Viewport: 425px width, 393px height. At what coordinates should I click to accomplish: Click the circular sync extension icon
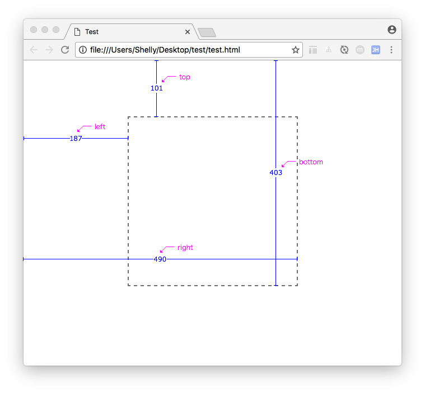tap(344, 50)
